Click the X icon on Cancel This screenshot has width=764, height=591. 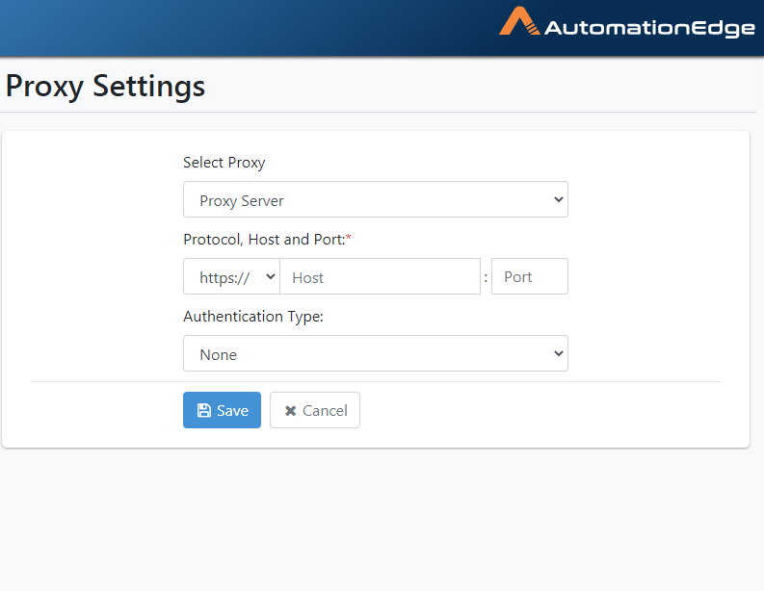point(290,411)
